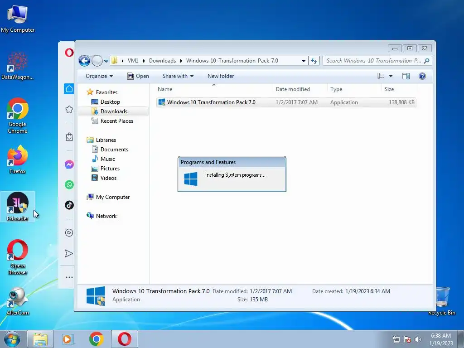Toggle the preview pane button
Screen dimensions: 464x348
tap(406, 76)
